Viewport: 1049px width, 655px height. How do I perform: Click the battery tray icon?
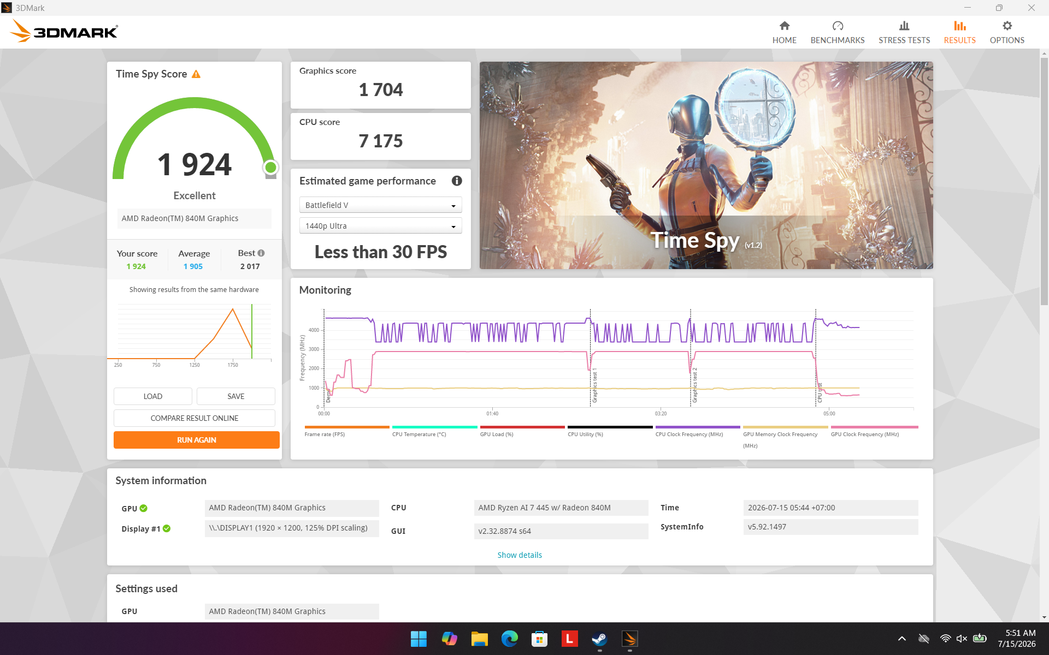tap(980, 639)
